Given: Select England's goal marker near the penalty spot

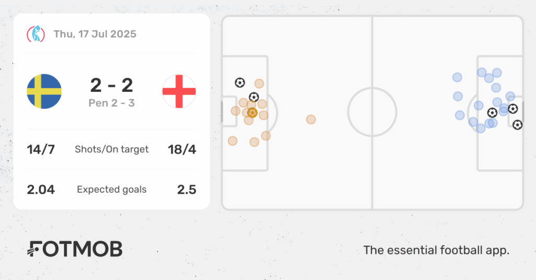Looking at the screenshot, I should (x=492, y=112).
